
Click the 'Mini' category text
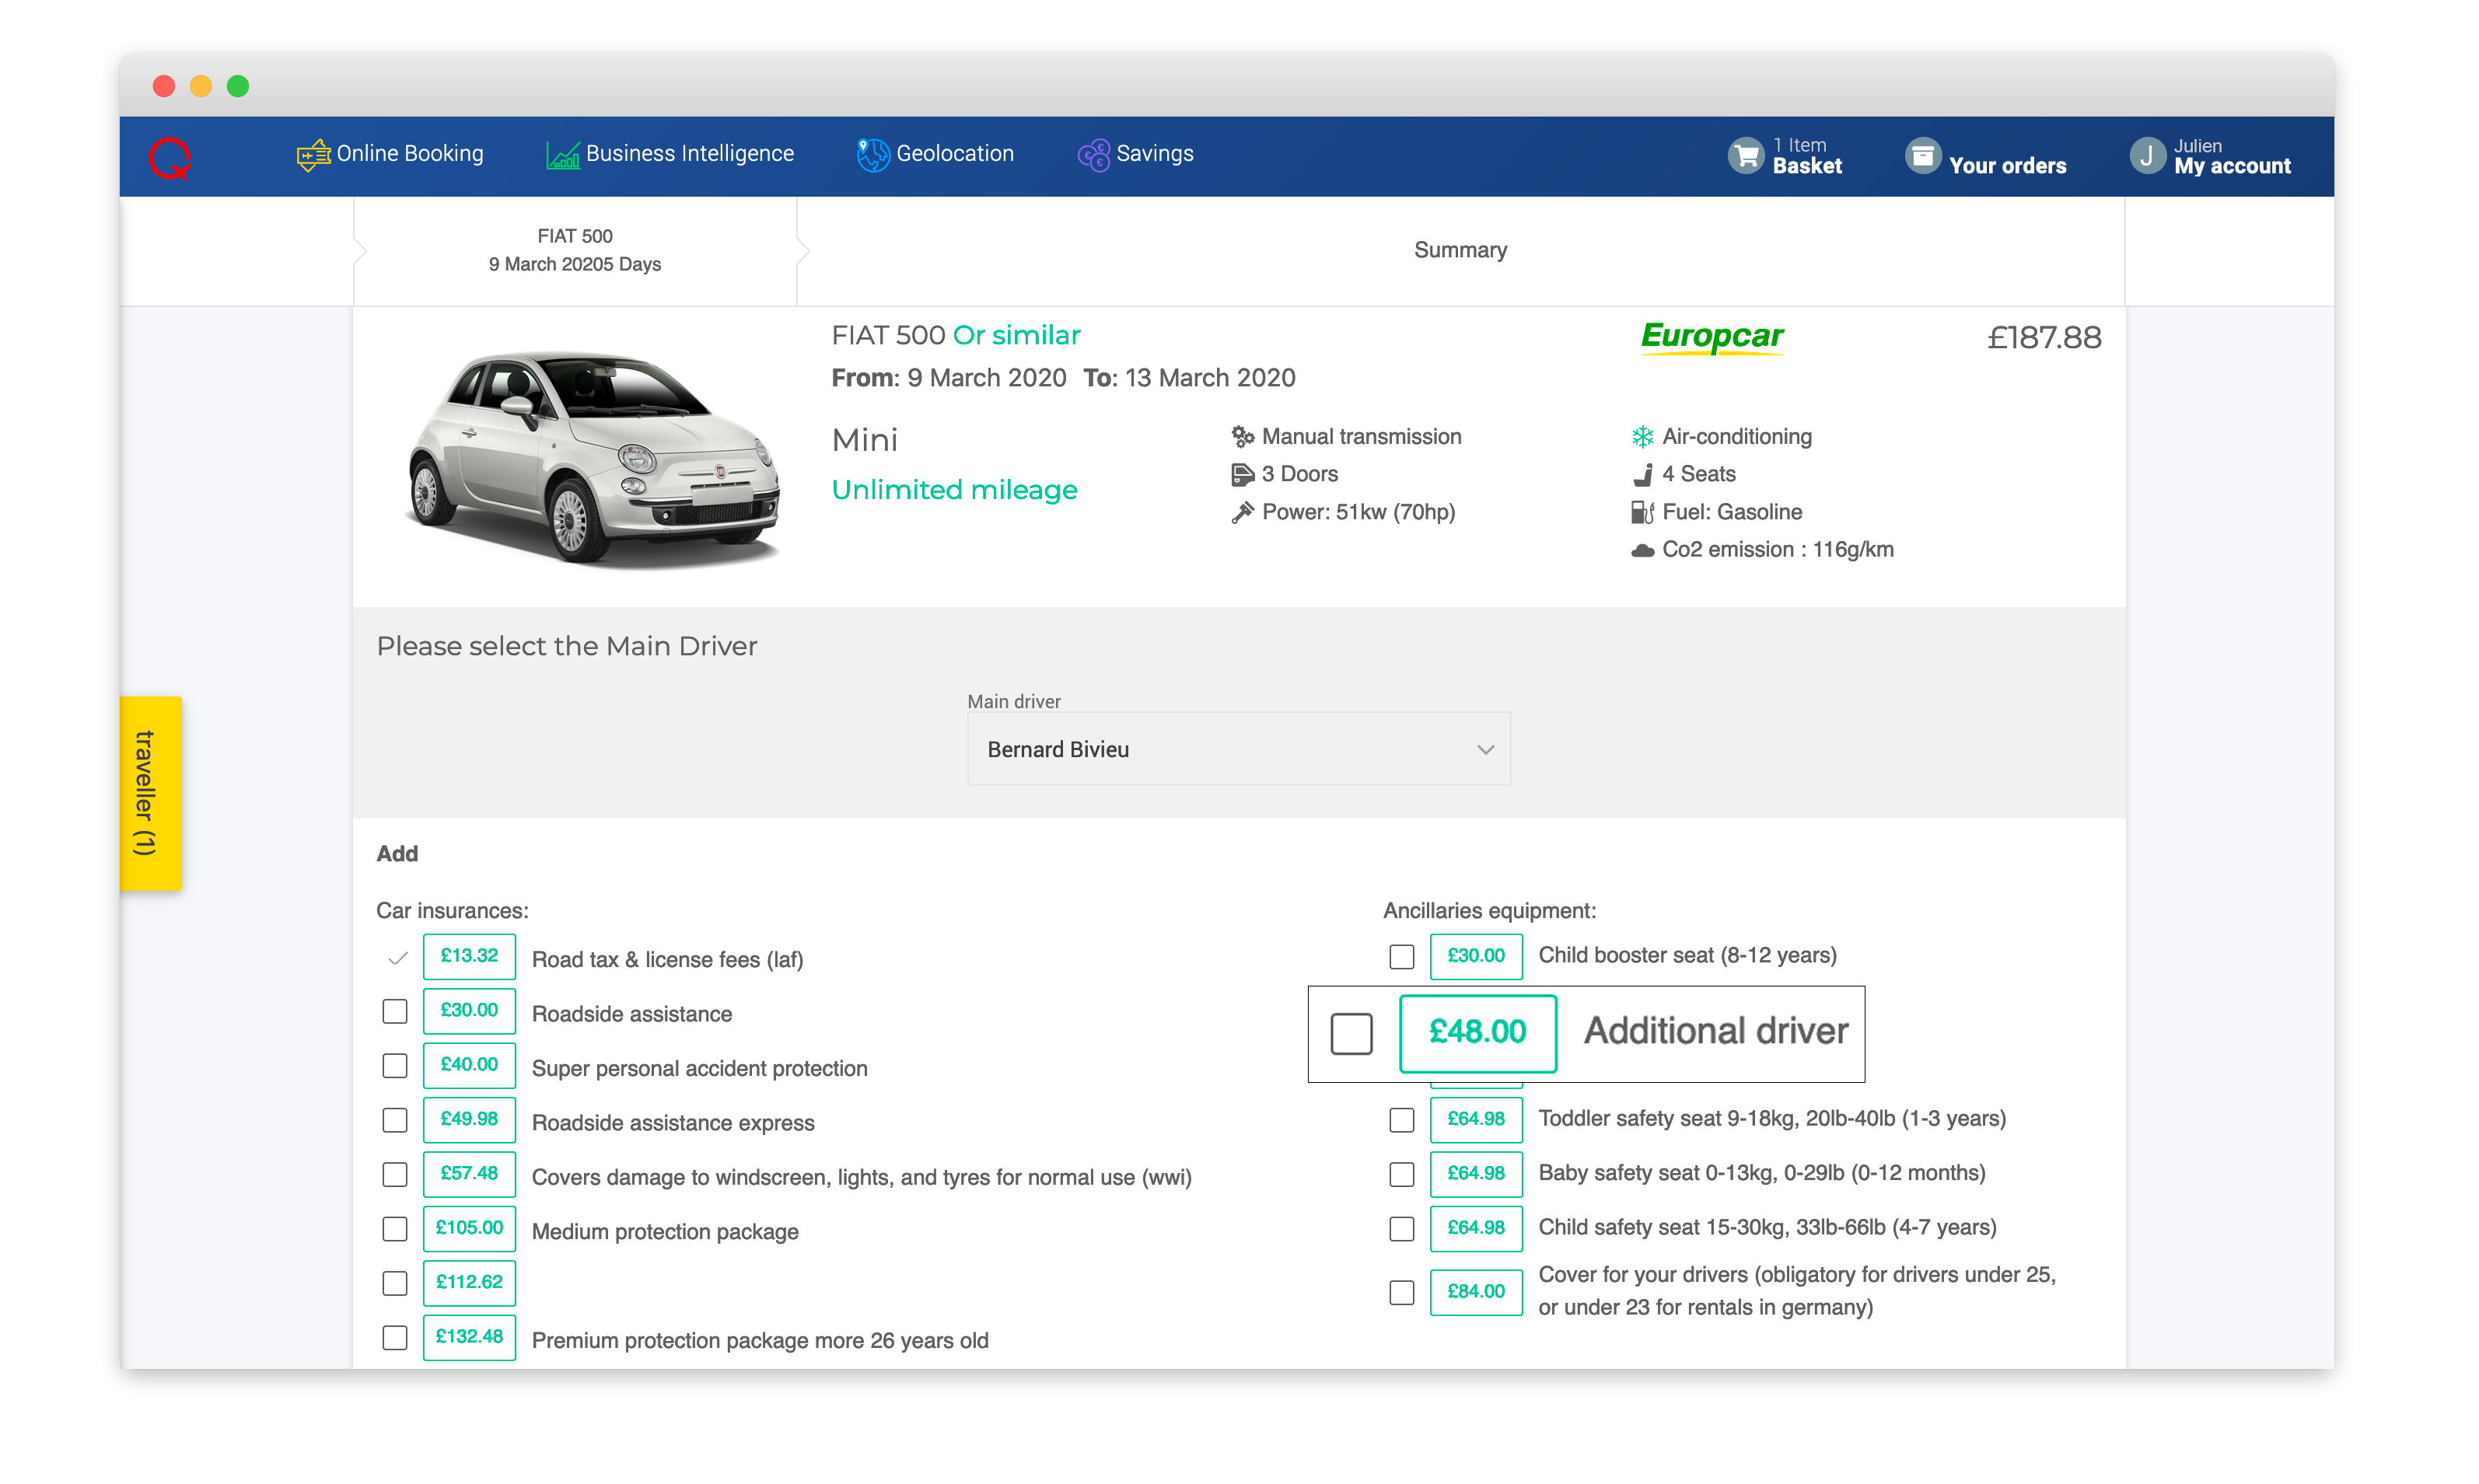click(865, 441)
